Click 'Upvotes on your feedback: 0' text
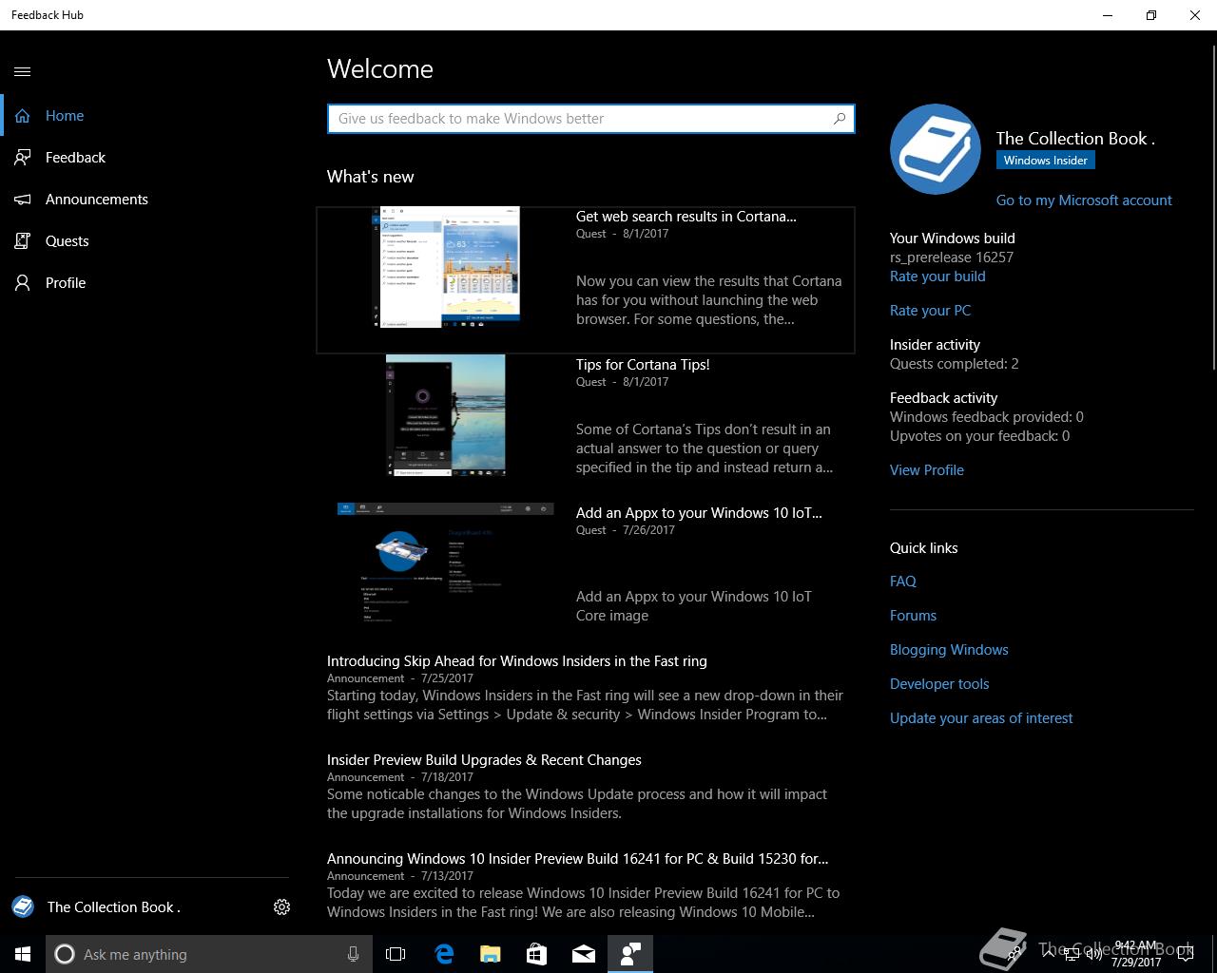The height and width of the screenshot is (973, 1217). 979,436
